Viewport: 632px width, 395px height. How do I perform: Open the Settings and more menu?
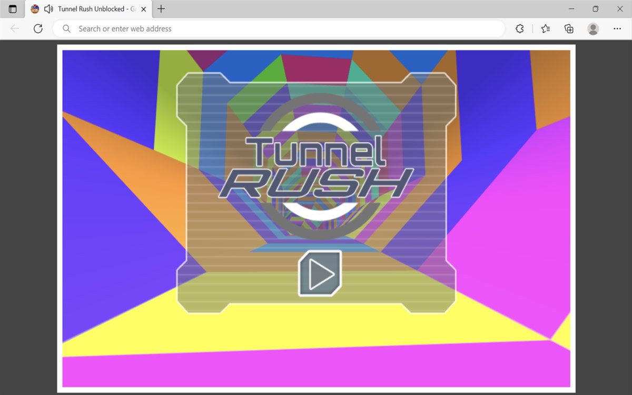617,28
